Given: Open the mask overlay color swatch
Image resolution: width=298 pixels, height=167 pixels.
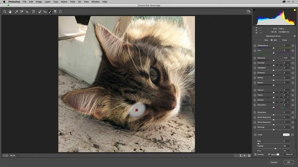Looking at the screenshot, I should tap(278, 154).
